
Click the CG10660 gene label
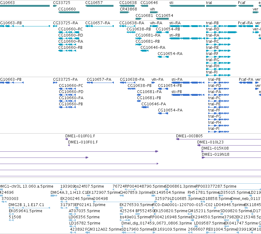pyautogui.click(x=67, y=9)
